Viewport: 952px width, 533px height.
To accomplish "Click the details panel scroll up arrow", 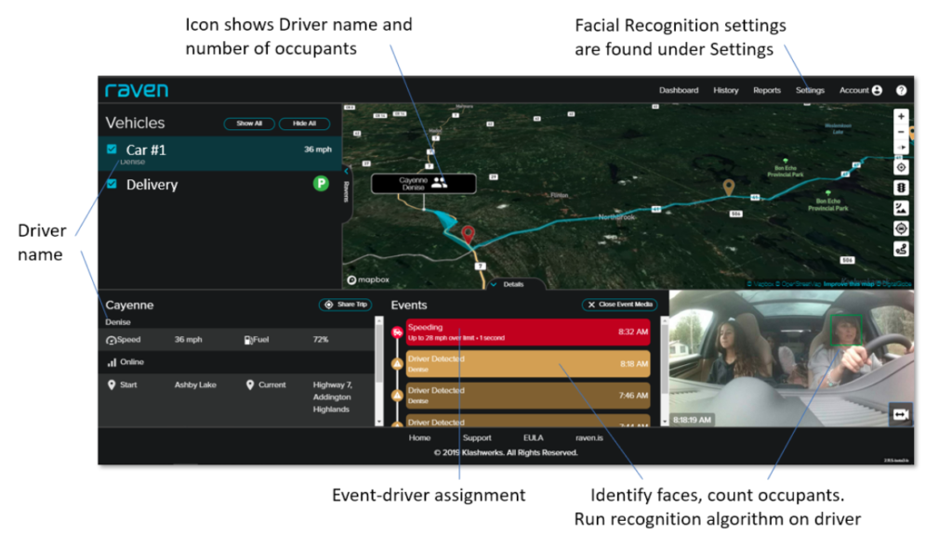I will click(x=379, y=320).
